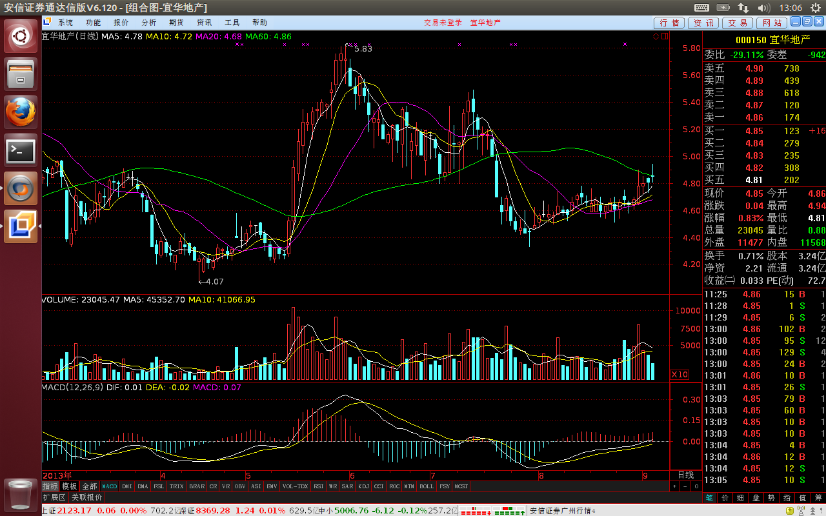Image resolution: width=826 pixels, height=516 pixels.
Task: Click the X10 volume scale label
Action: (x=680, y=375)
